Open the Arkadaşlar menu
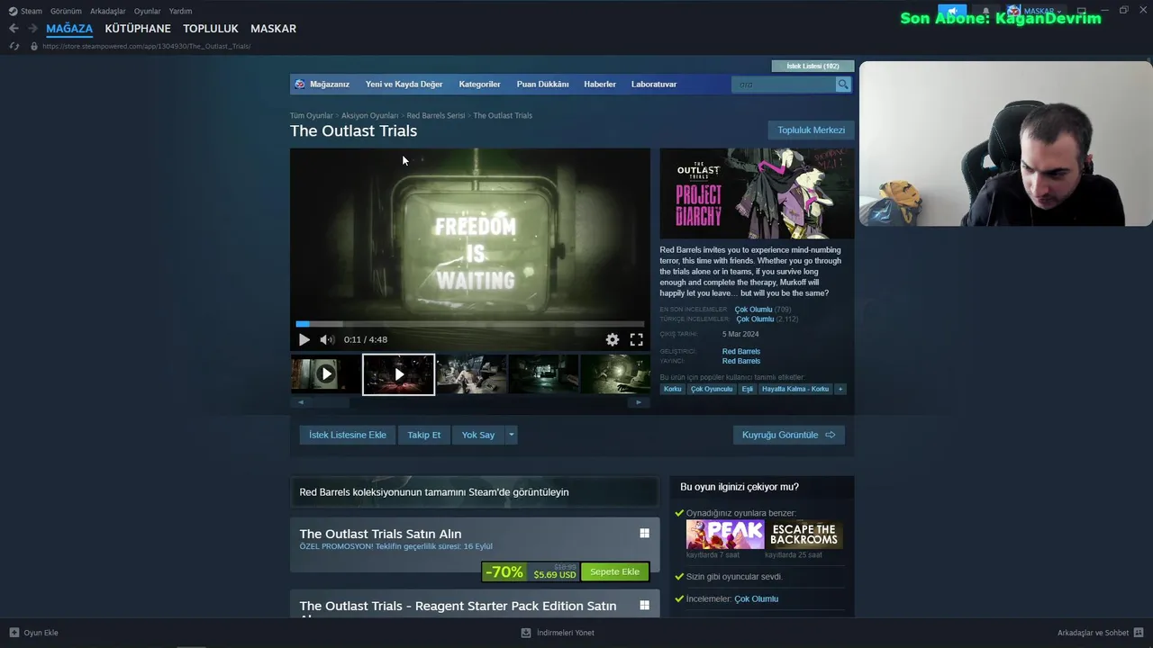 tap(108, 11)
